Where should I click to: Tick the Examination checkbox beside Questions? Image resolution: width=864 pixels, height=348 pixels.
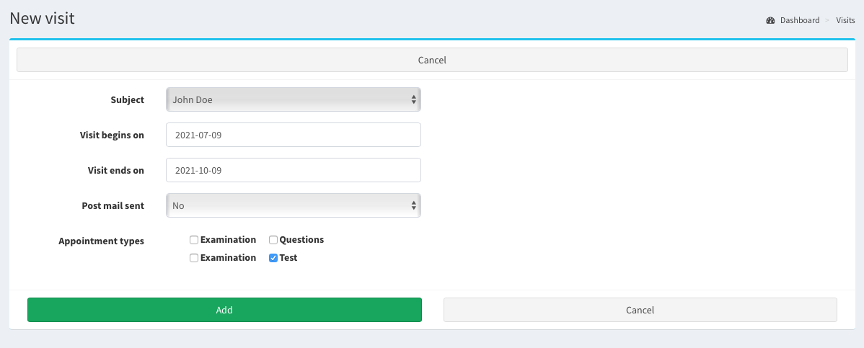tap(194, 240)
